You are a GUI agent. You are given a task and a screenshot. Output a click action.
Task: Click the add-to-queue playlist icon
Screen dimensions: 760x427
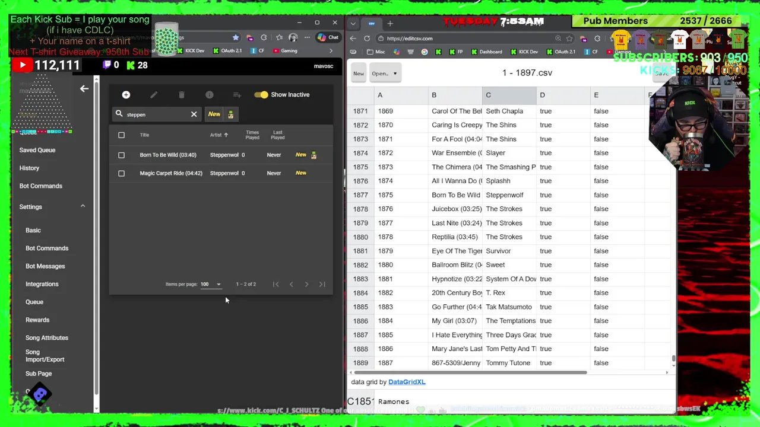pyautogui.click(x=237, y=95)
